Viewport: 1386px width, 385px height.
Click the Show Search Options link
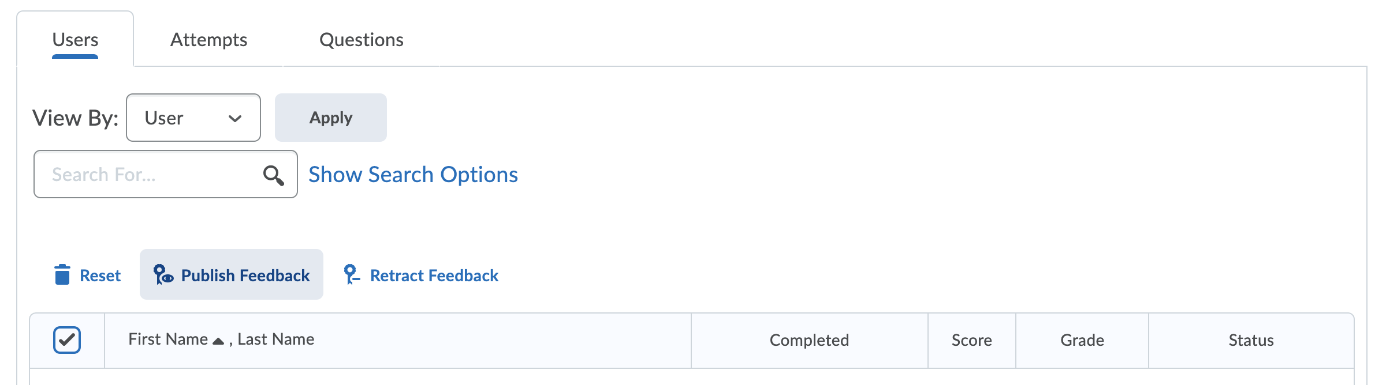[x=413, y=175]
